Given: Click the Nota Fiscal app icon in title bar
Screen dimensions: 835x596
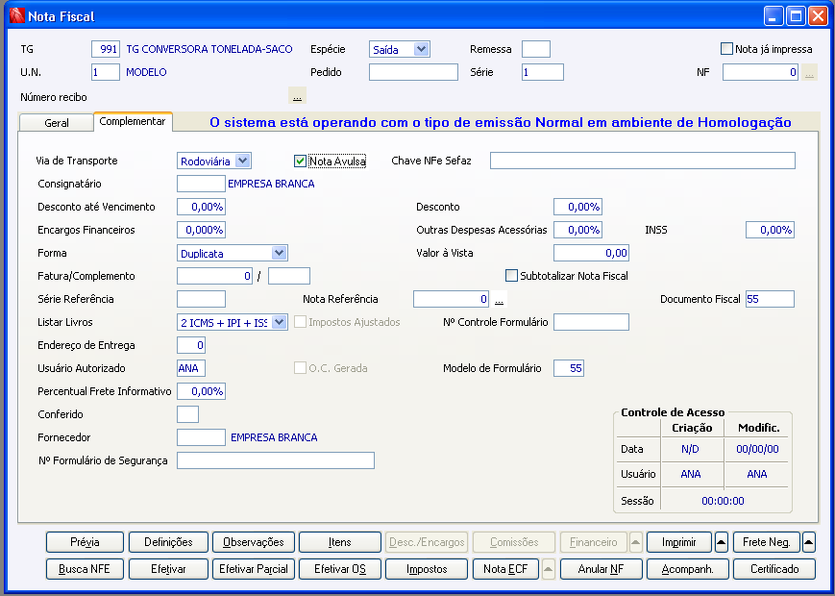Looking at the screenshot, I should pyautogui.click(x=16, y=16).
